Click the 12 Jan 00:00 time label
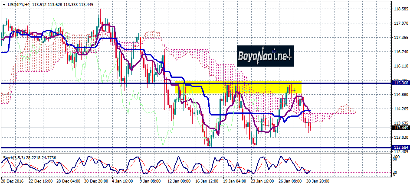 (179, 182)
